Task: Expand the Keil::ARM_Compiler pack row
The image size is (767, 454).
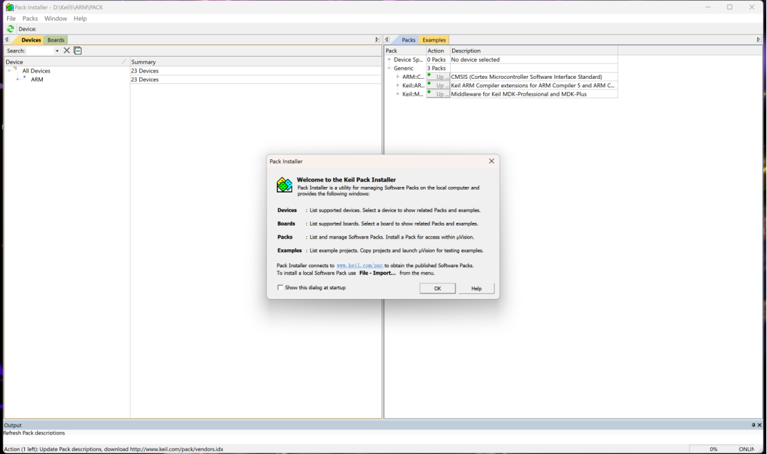Action: (x=397, y=86)
